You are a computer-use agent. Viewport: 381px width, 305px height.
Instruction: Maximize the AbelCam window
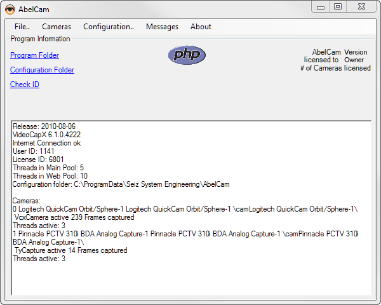(338, 7)
